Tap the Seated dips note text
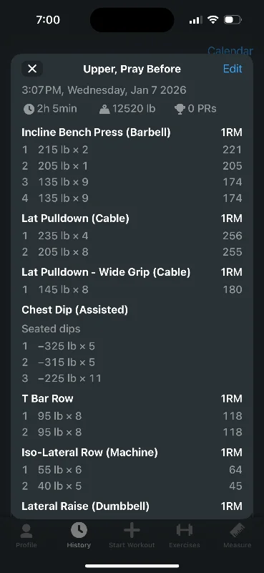 [51, 329]
